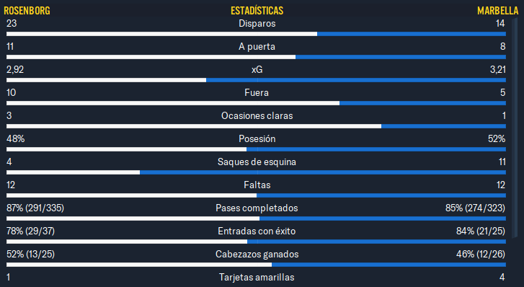Click Rosenborg's 87% (291/335) pass value
Image resolution: width=524 pixels, height=287 pixels.
point(35,208)
